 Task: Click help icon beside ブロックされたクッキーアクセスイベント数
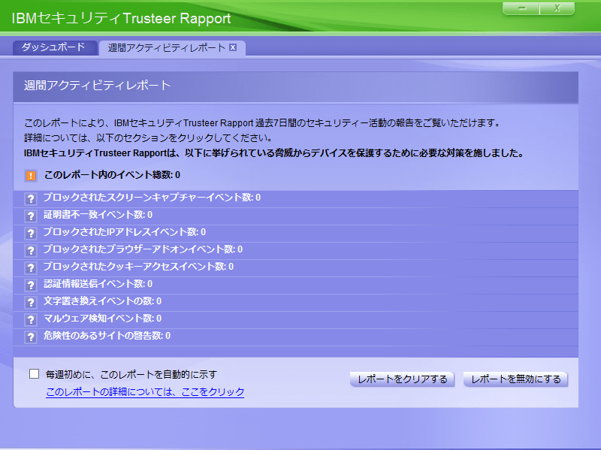tap(31, 268)
